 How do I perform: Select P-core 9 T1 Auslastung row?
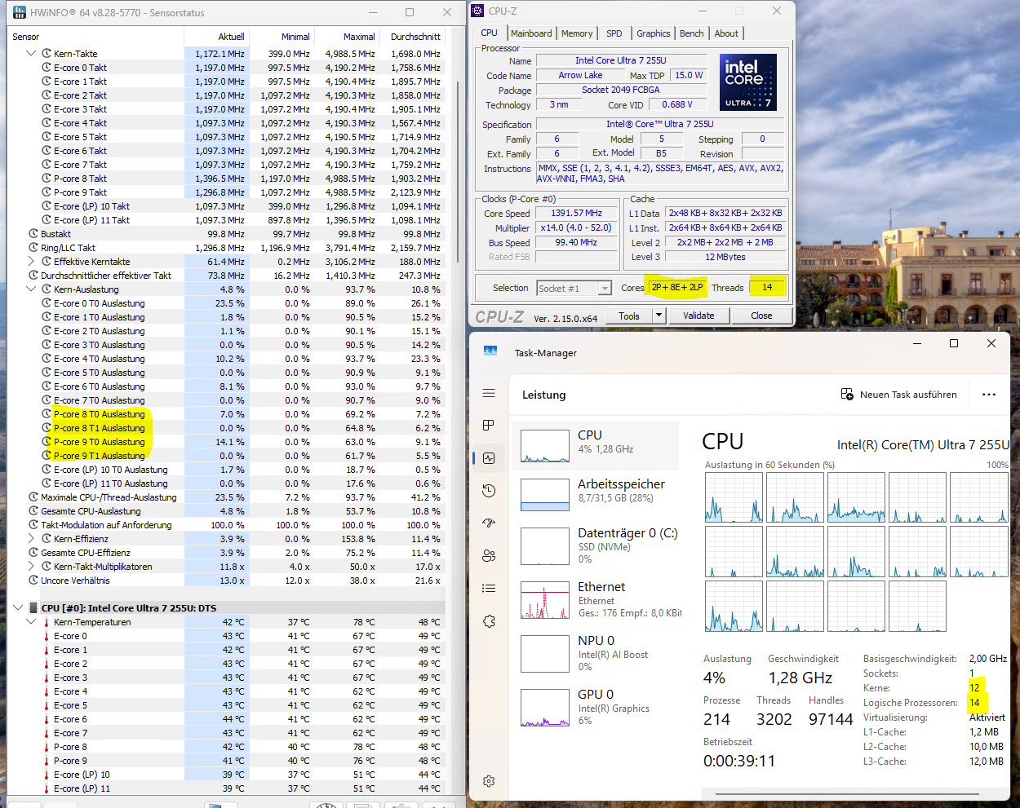(x=227, y=456)
